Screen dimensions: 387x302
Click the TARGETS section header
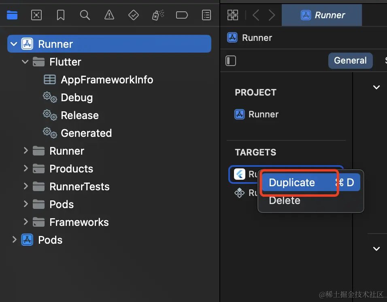click(x=255, y=152)
